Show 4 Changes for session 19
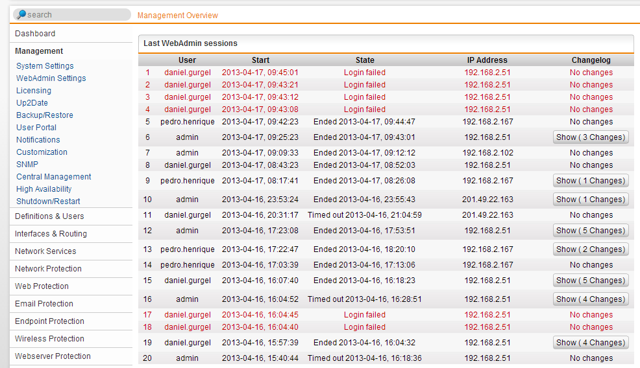640x368 pixels. [x=591, y=343]
